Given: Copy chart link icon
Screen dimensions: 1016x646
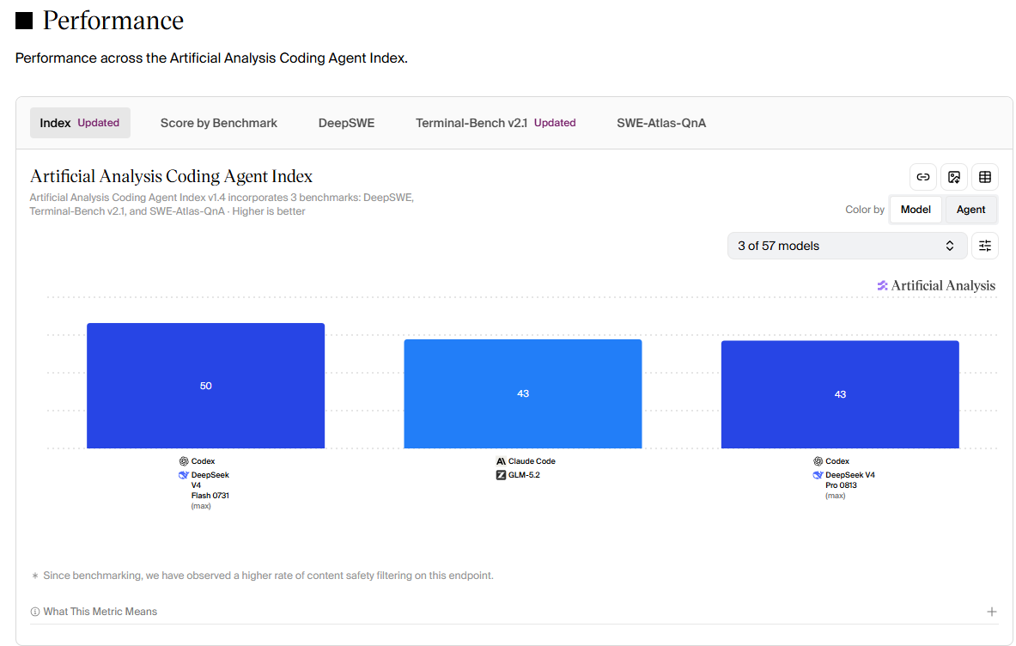Looking at the screenshot, I should tap(922, 177).
